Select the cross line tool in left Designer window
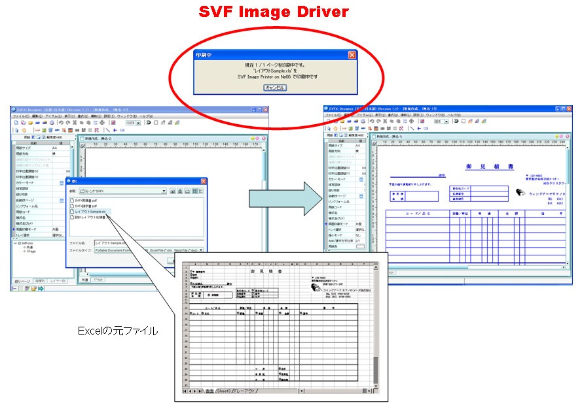Image resolution: width=582 pixels, height=411 pixels. pos(115,130)
